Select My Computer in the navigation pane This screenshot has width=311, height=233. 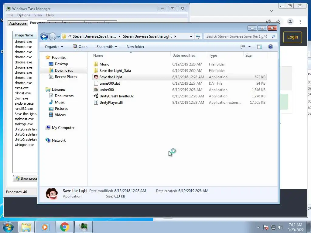(63, 128)
